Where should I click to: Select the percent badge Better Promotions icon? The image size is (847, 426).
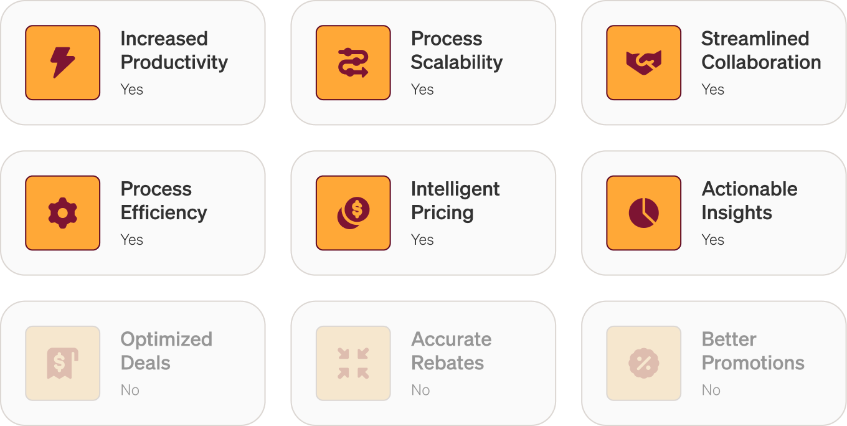coord(643,364)
